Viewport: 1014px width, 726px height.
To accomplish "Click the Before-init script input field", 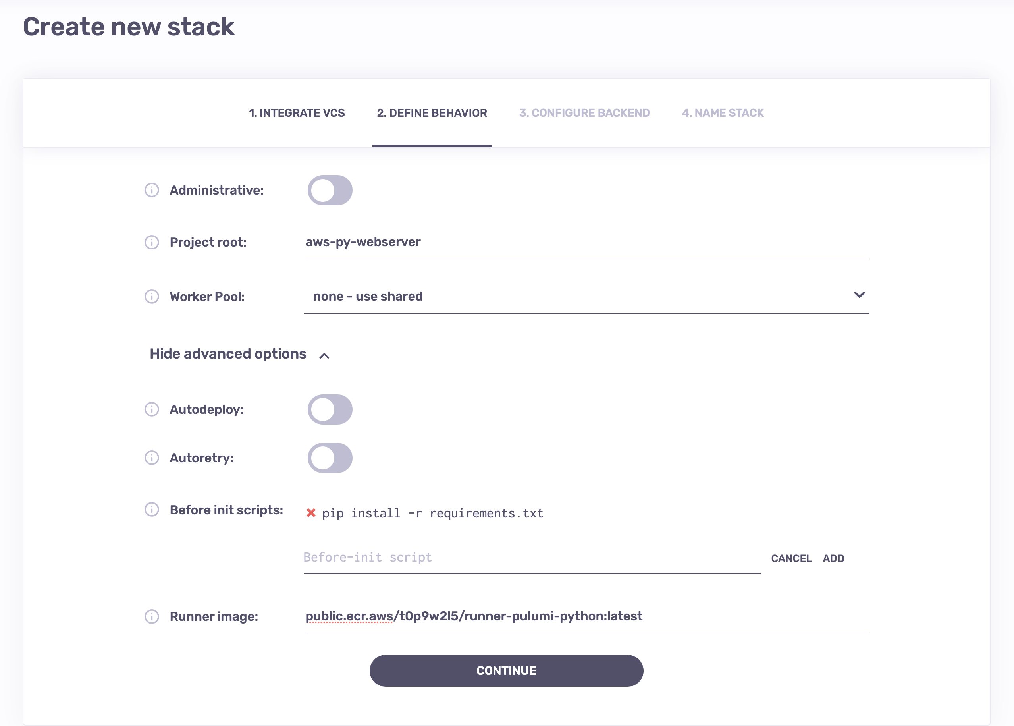I will click(x=531, y=558).
